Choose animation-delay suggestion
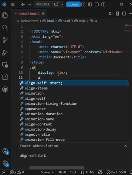Image resolution: width=132 pixels, height=175 pixels. click(x=74, y=130)
